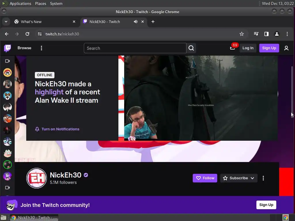
Task: Click the NickEh30 channel name heading
Action: coord(65,175)
